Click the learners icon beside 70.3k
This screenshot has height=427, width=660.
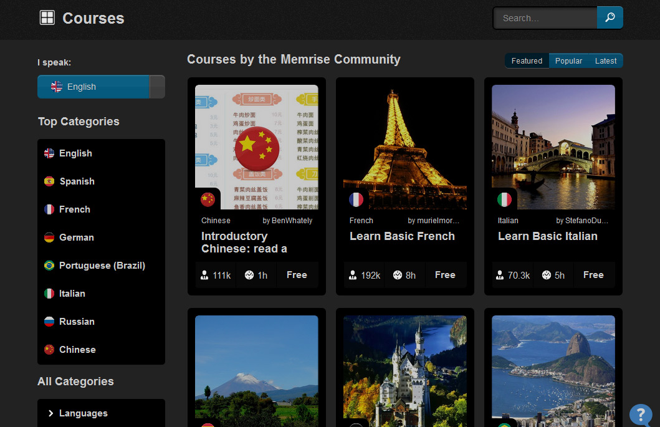tap(500, 275)
